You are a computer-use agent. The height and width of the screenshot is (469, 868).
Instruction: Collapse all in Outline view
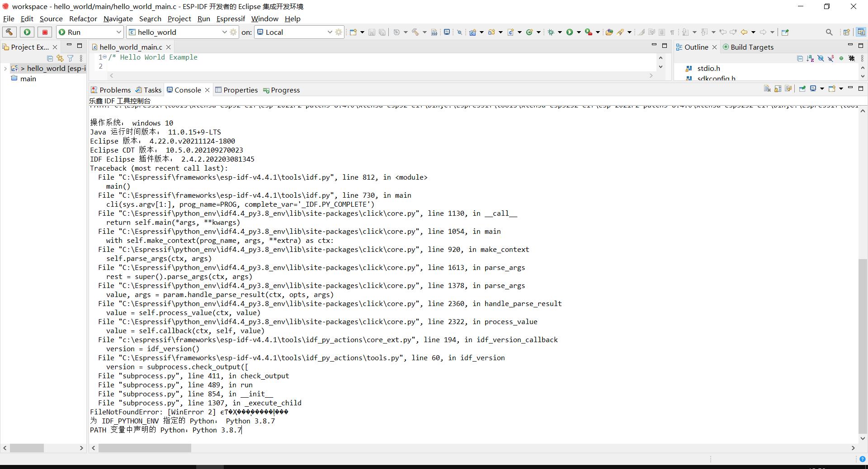click(x=800, y=58)
